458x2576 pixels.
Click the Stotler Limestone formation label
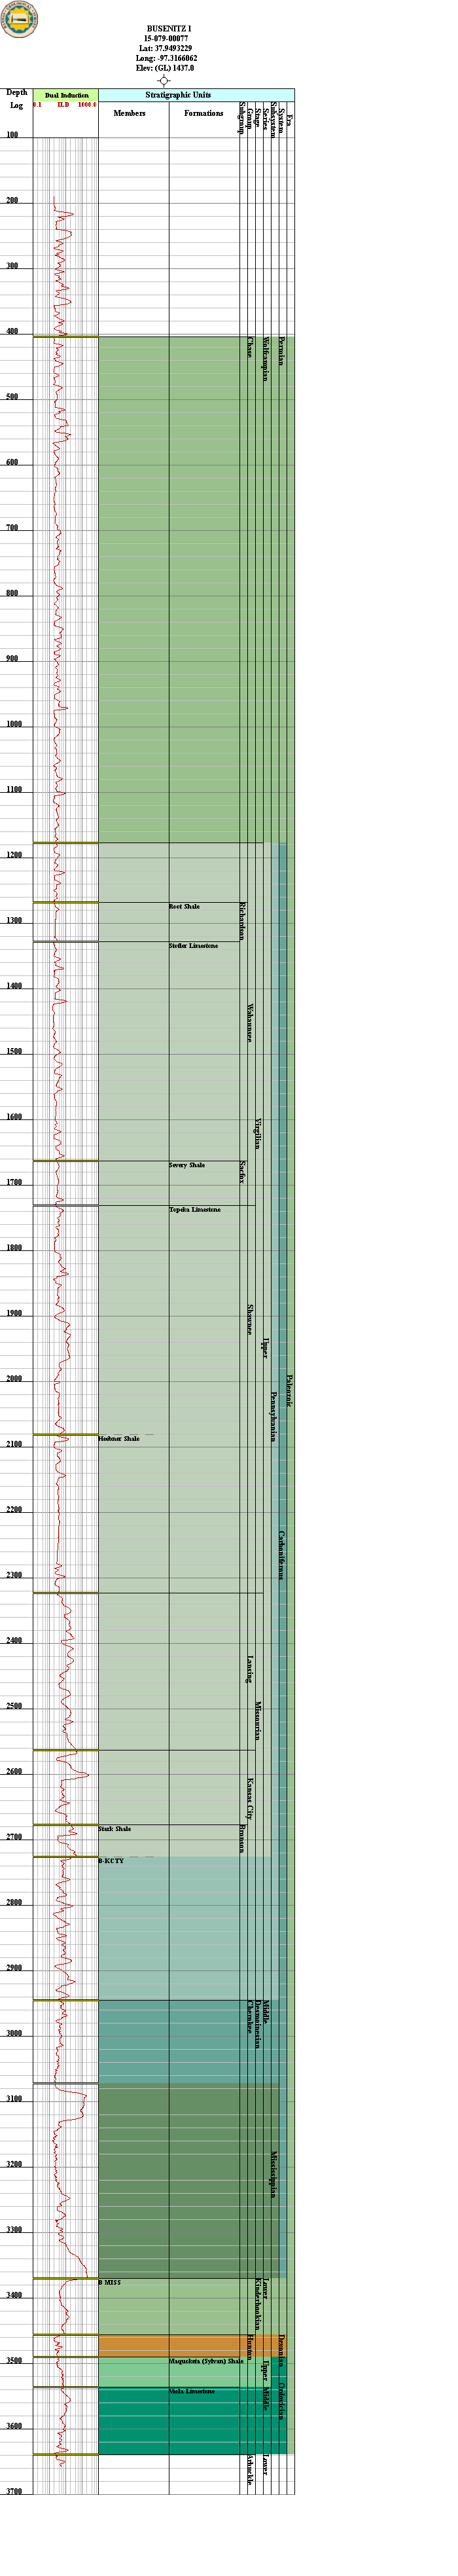[x=193, y=946]
